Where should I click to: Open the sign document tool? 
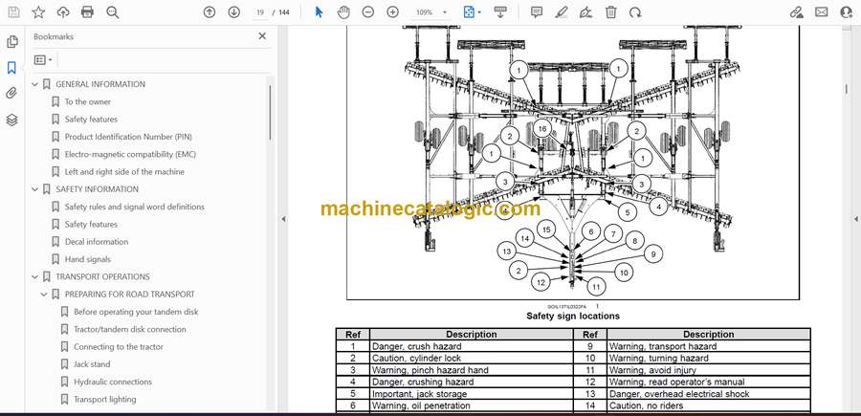pos(586,12)
